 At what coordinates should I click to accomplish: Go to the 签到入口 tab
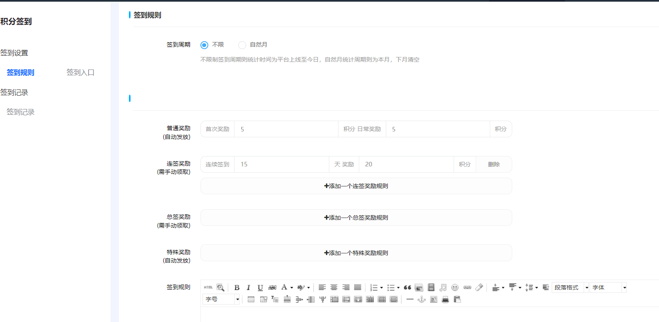[80, 72]
